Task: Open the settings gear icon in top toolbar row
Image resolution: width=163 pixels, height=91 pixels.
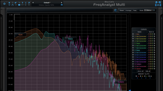Action: tap(13, 3)
